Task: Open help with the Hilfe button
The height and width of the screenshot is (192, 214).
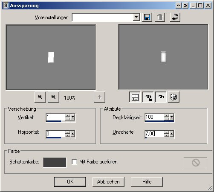Action: pos(147,182)
